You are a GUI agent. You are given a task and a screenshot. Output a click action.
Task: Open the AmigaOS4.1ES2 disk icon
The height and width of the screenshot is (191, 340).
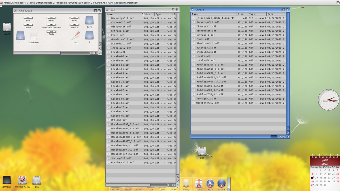coord(22,180)
